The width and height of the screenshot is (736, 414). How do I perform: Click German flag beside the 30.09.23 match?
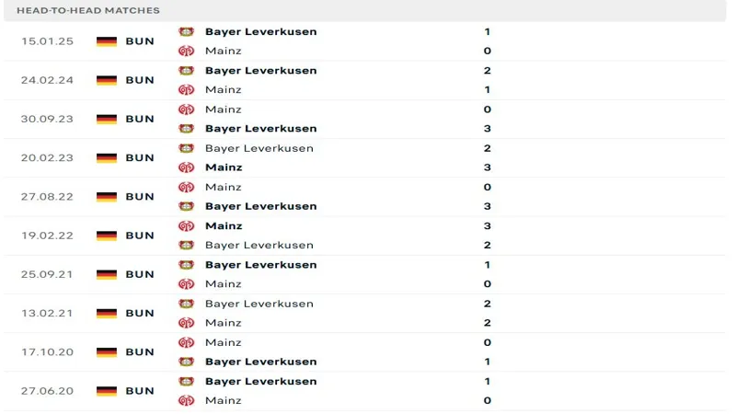coord(107,119)
